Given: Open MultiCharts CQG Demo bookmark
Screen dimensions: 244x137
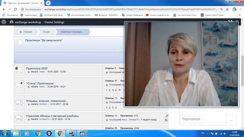Looking at the screenshot, I should (52, 15).
